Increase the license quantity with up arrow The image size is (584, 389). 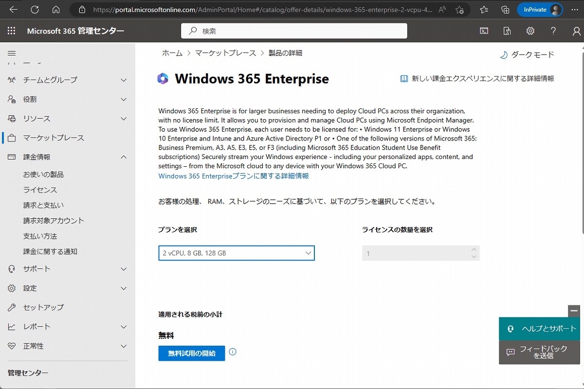(x=474, y=250)
